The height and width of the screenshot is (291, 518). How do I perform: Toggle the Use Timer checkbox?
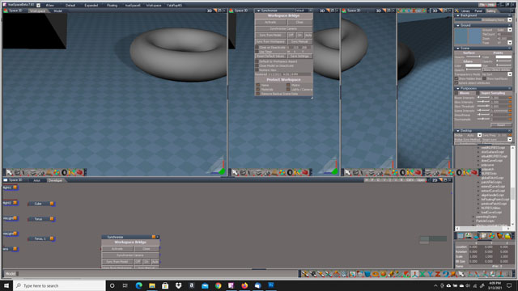(257, 52)
